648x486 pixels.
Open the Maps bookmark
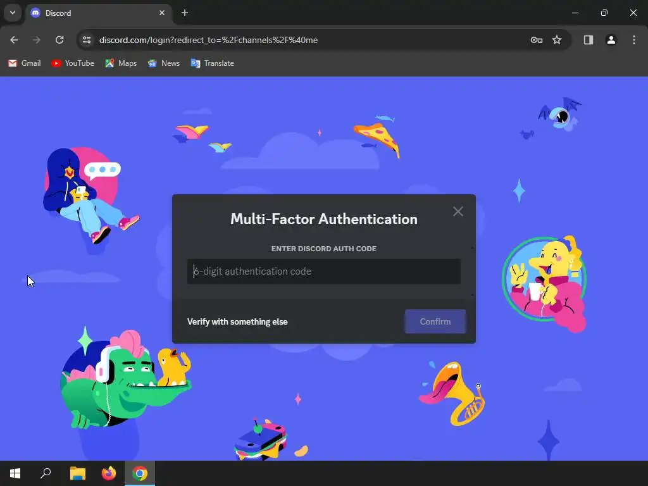121,63
